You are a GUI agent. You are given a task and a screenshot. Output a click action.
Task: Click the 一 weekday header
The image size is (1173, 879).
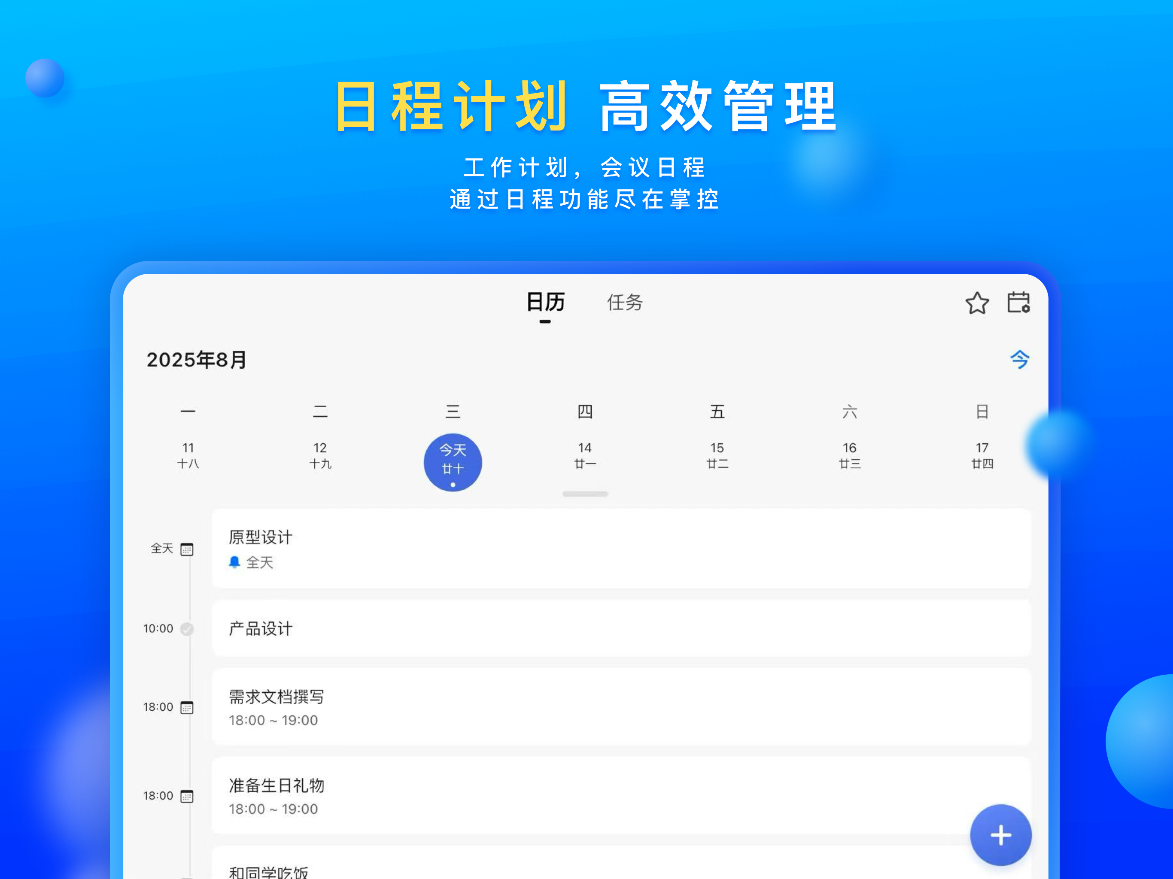tap(188, 412)
